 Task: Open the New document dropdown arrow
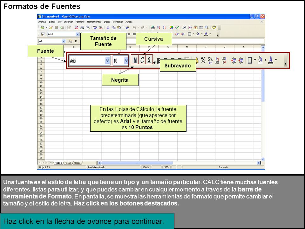pos(46,28)
